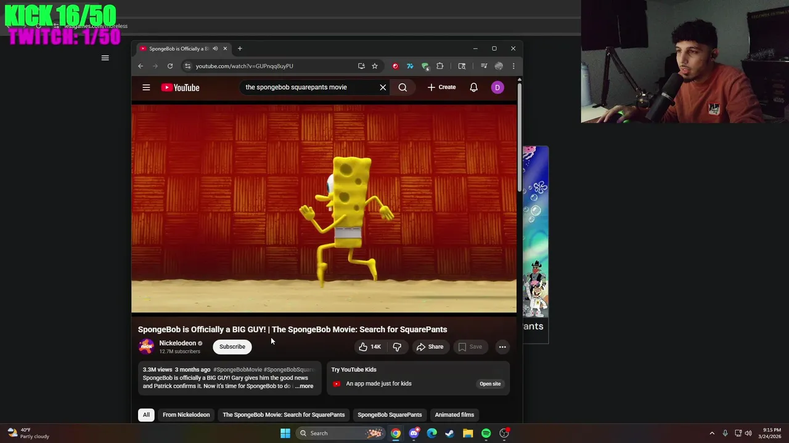Show hidden system tray icons
The height and width of the screenshot is (443, 789).
coord(712,433)
